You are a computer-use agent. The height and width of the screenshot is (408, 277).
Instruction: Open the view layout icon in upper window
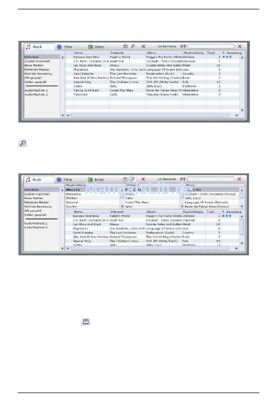click(x=126, y=46)
